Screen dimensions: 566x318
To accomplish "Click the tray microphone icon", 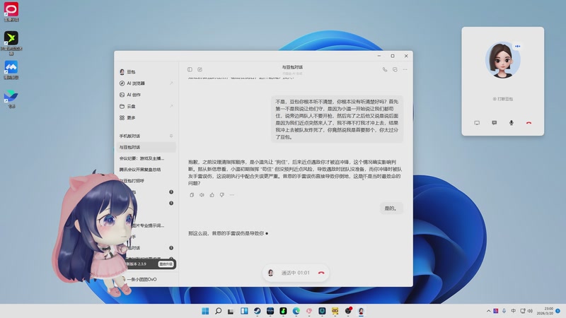I will pyautogui.click(x=504, y=311).
